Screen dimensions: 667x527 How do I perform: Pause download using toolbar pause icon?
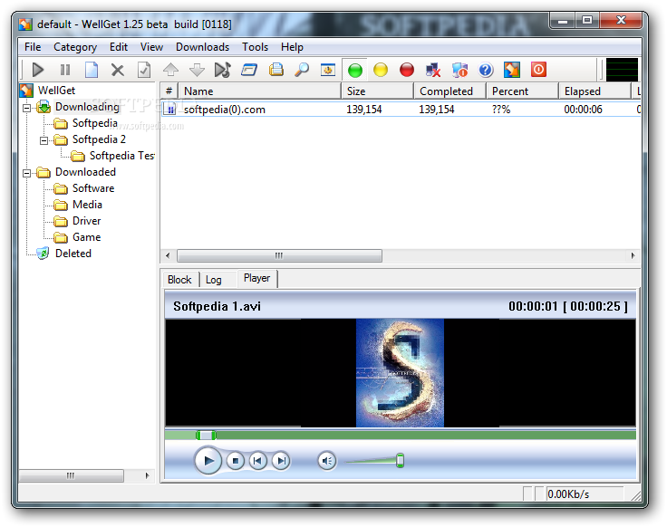65,70
